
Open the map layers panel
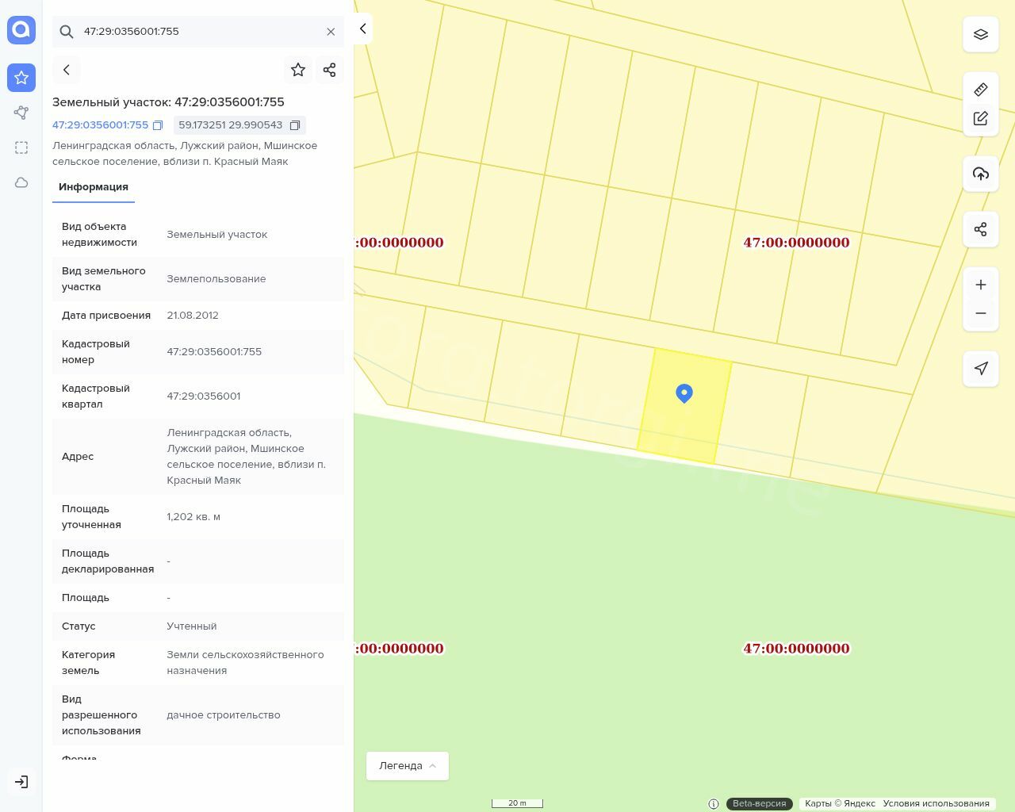point(981,35)
